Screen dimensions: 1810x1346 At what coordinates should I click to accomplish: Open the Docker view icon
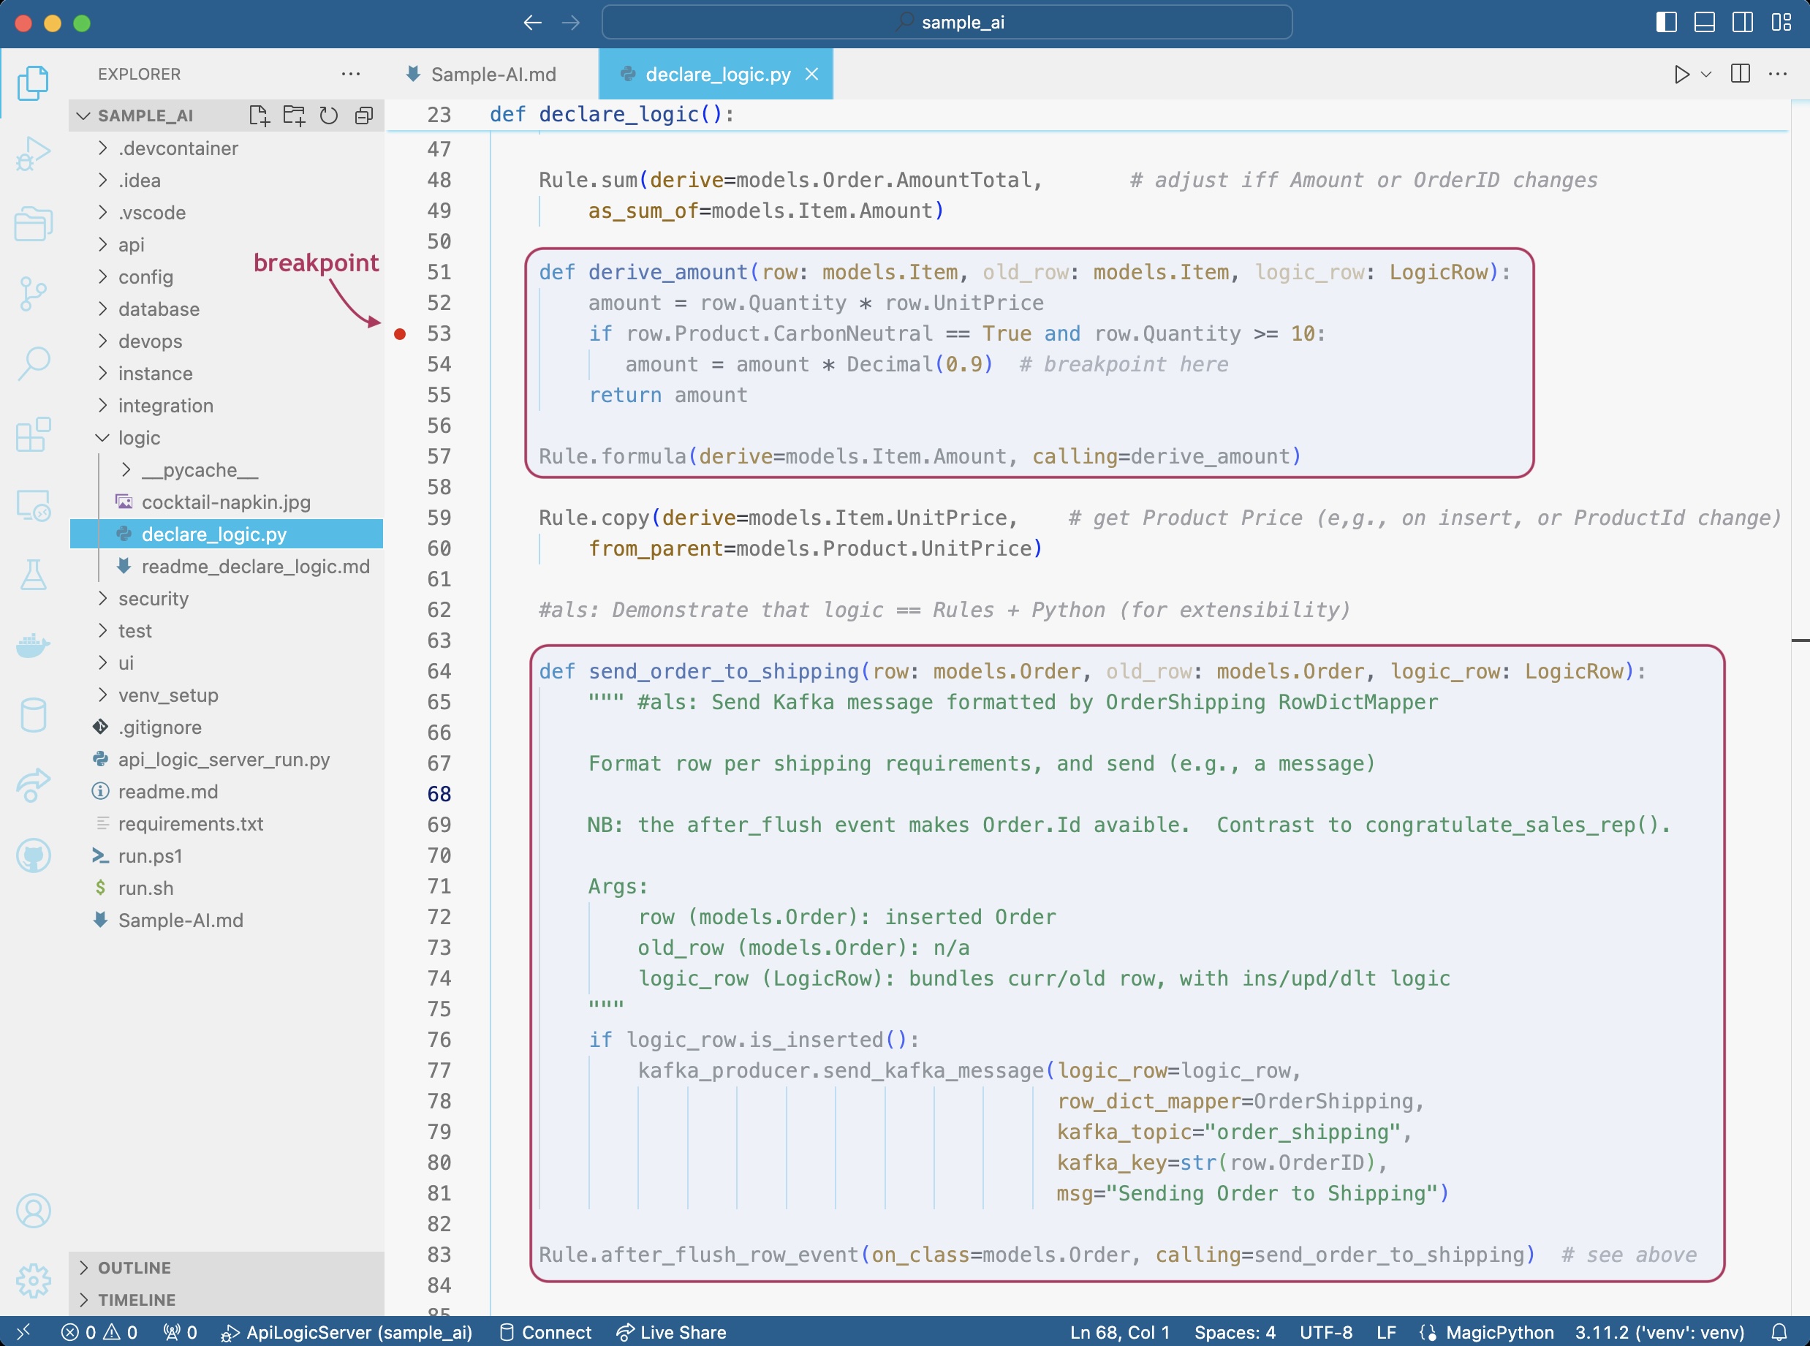coord(33,646)
